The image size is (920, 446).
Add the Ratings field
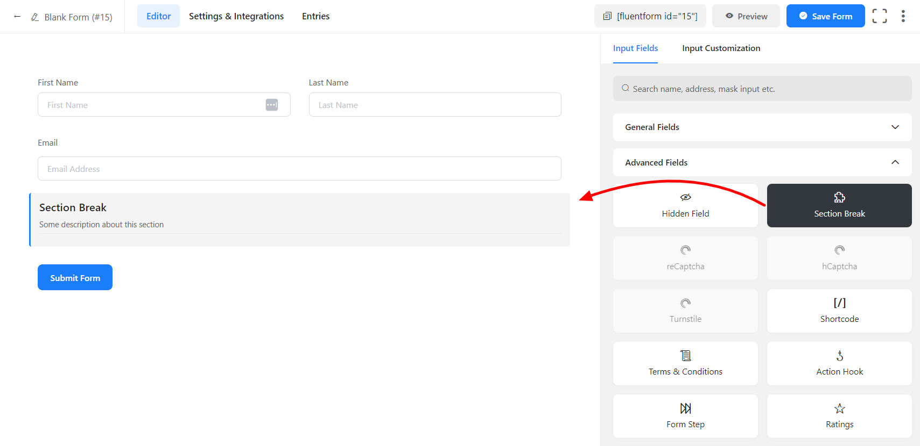tap(839, 416)
